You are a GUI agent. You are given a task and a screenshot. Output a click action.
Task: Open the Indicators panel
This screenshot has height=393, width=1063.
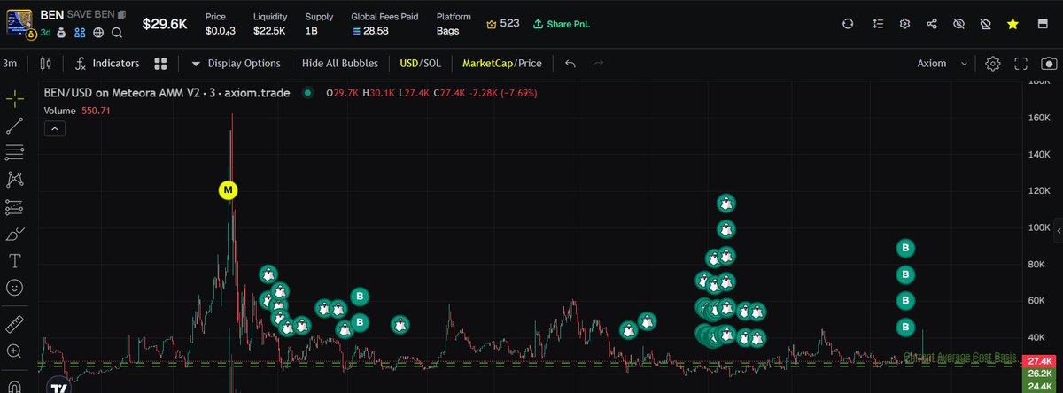point(108,64)
